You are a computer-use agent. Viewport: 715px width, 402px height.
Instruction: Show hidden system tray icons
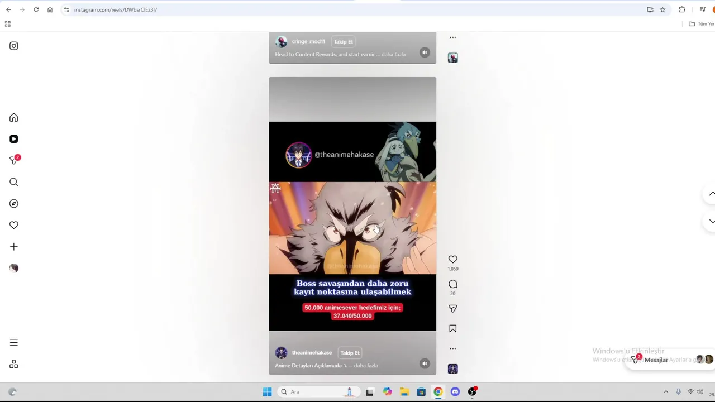pyautogui.click(x=666, y=392)
